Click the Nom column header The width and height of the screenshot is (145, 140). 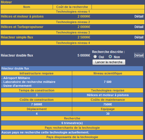[x=27, y=7]
